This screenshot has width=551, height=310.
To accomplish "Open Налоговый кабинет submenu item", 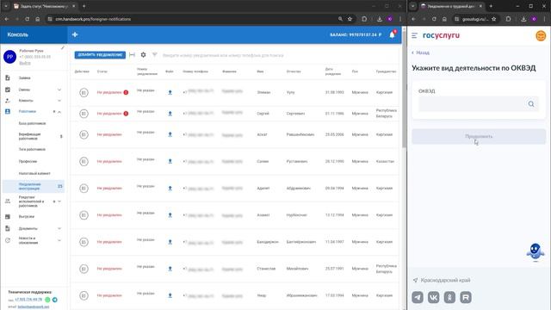I will point(34,173).
